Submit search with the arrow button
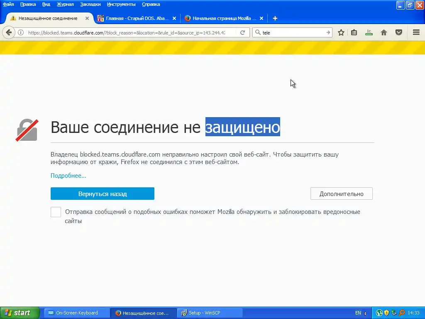Image resolution: width=425 pixels, height=319 pixels. click(328, 32)
